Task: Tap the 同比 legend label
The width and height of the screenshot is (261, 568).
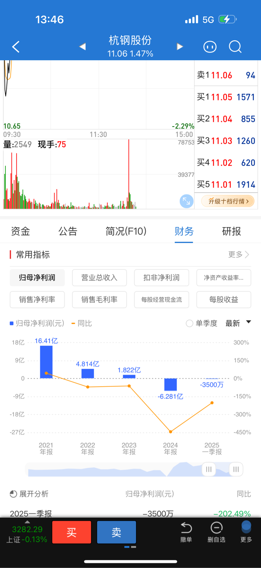Action: click(x=85, y=323)
